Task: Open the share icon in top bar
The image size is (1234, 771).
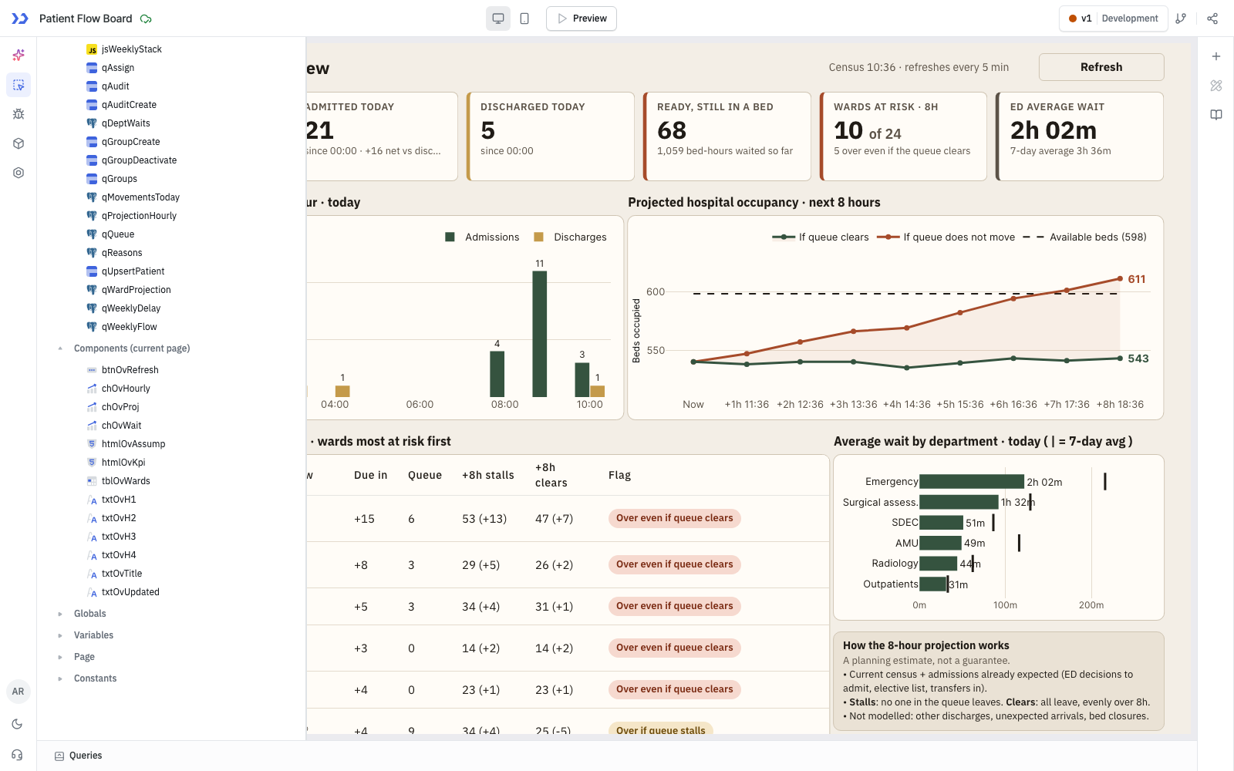Action: (x=1212, y=19)
